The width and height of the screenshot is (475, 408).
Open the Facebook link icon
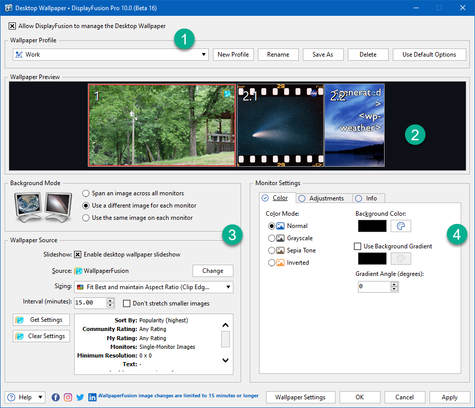click(x=56, y=397)
